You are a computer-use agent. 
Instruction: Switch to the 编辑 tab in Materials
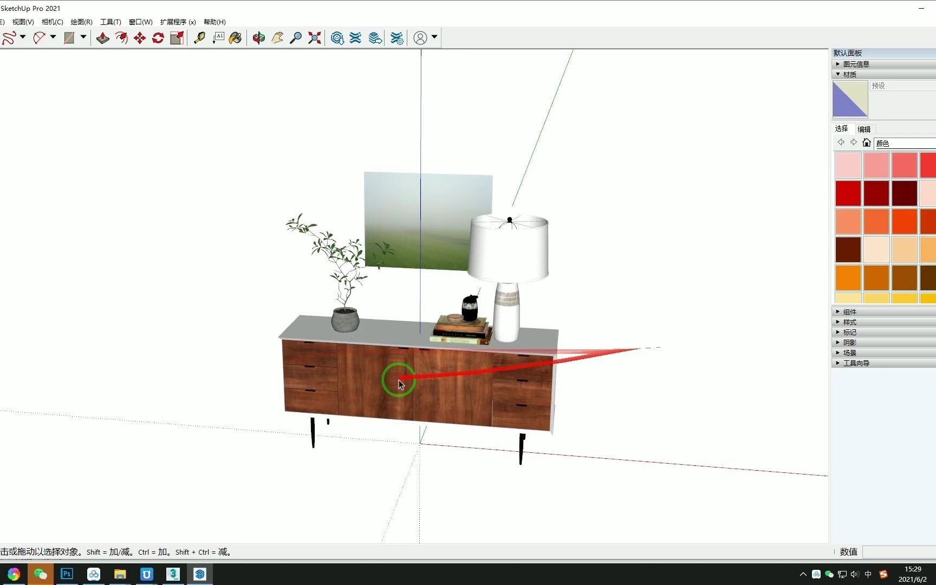coord(864,129)
